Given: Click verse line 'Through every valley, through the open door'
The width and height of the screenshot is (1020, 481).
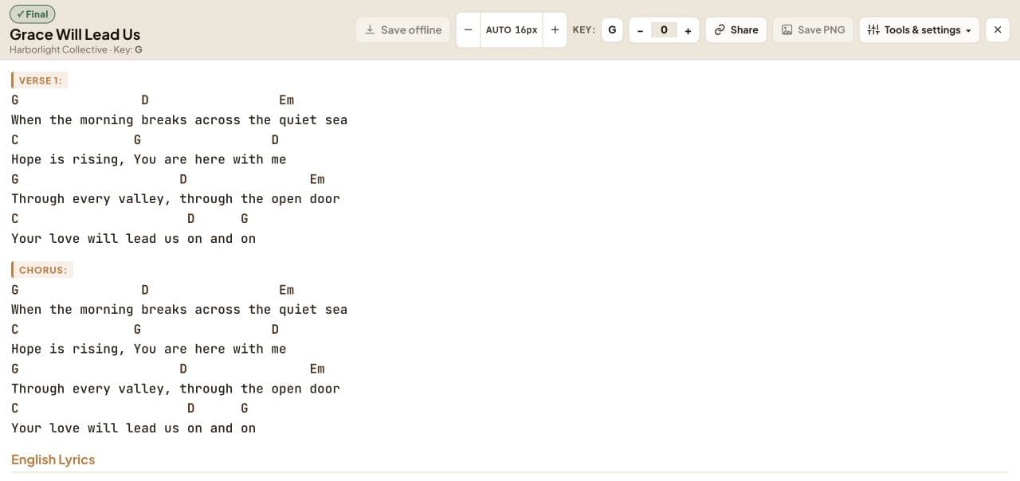Looking at the screenshot, I should (175, 199).
